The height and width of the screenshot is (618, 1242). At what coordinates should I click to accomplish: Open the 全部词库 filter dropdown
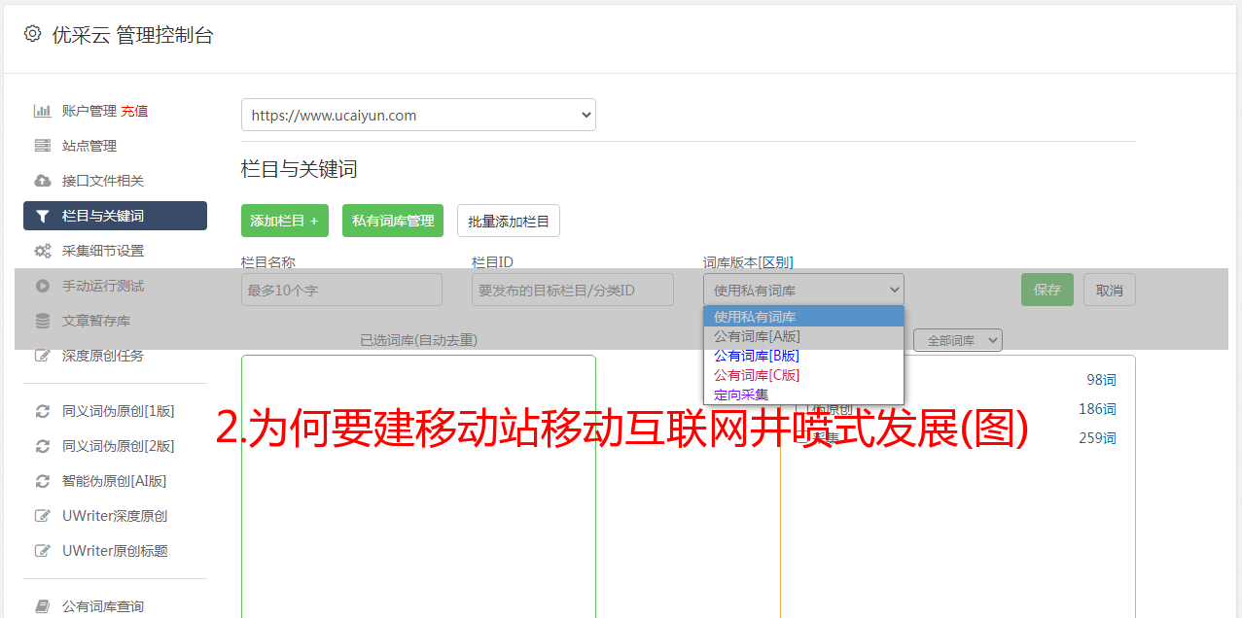[957, 340]
